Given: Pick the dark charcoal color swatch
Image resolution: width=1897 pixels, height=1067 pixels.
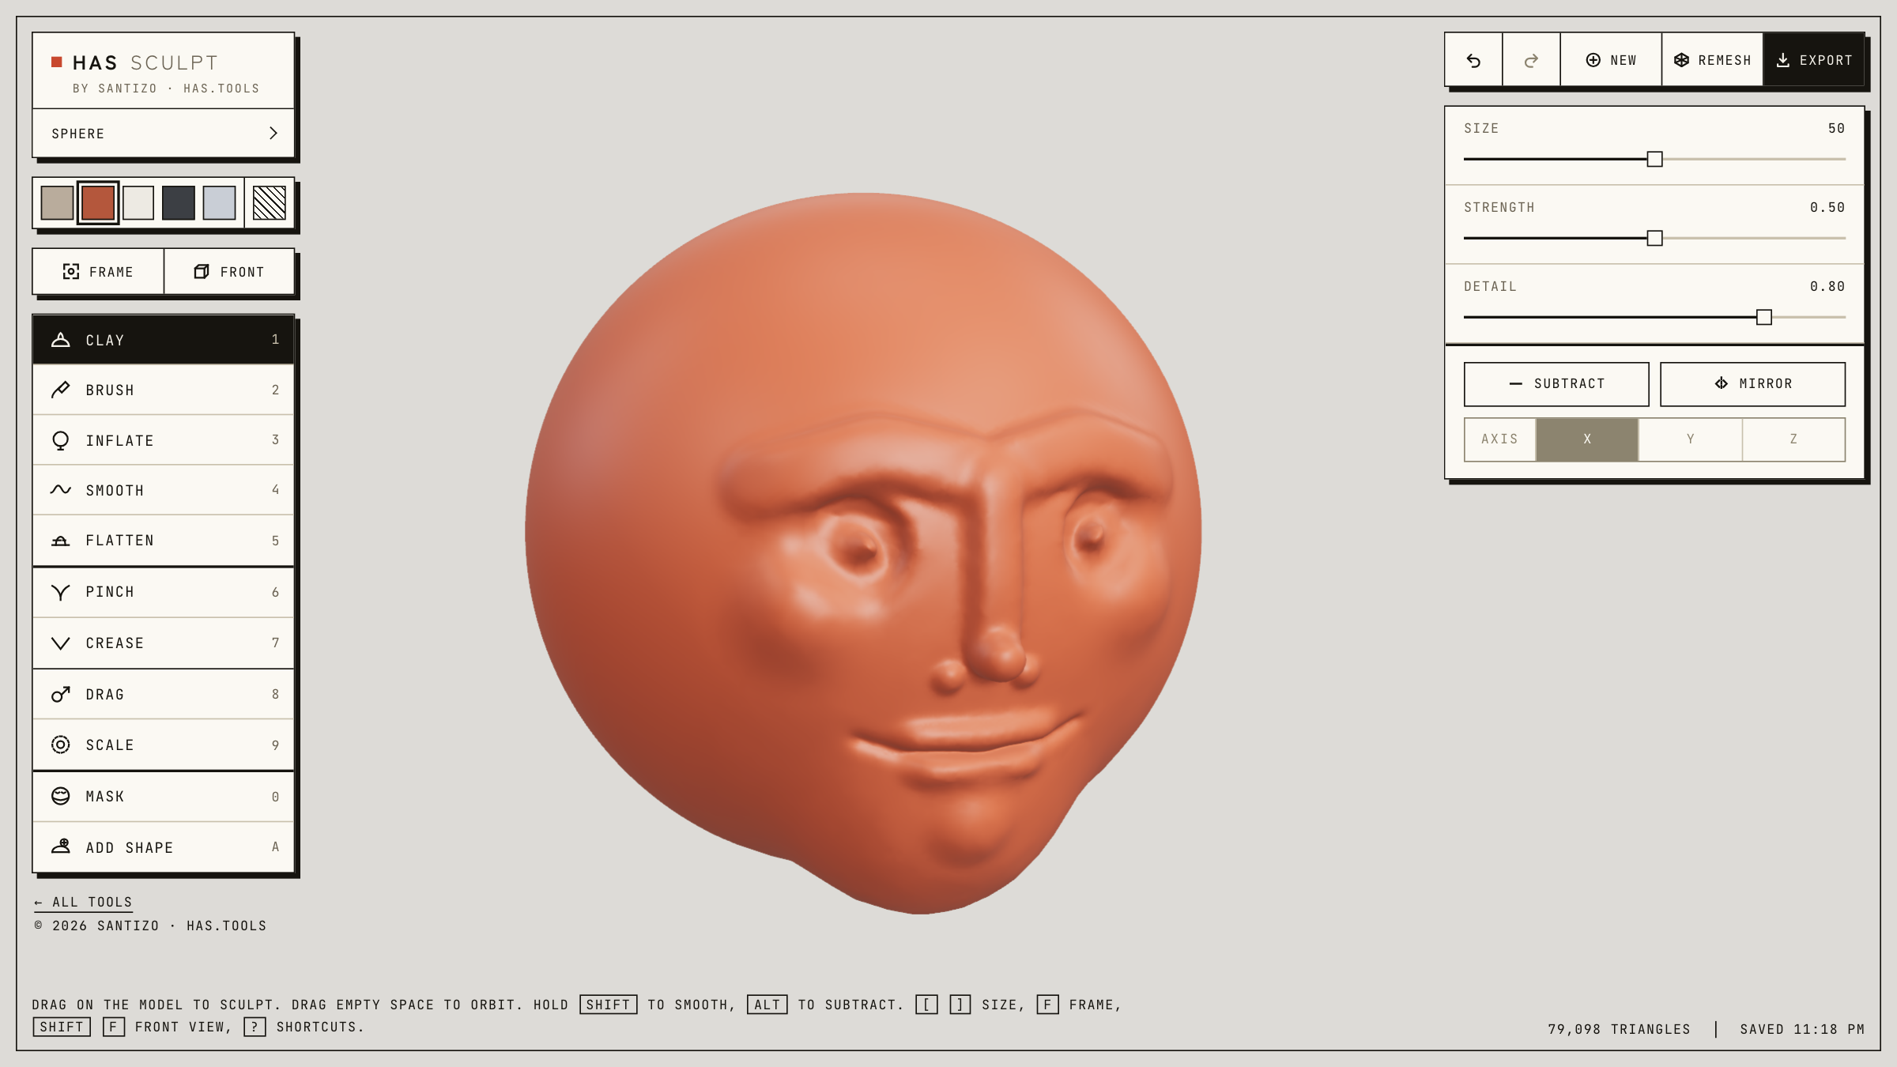Looking at the screenshot, I should click(179, 203).
